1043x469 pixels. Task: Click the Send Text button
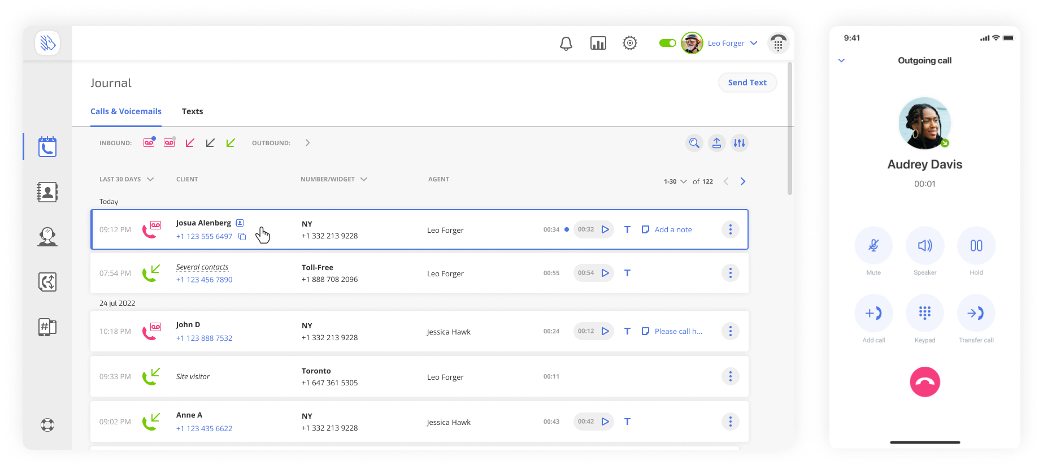(x=747, y=82)
